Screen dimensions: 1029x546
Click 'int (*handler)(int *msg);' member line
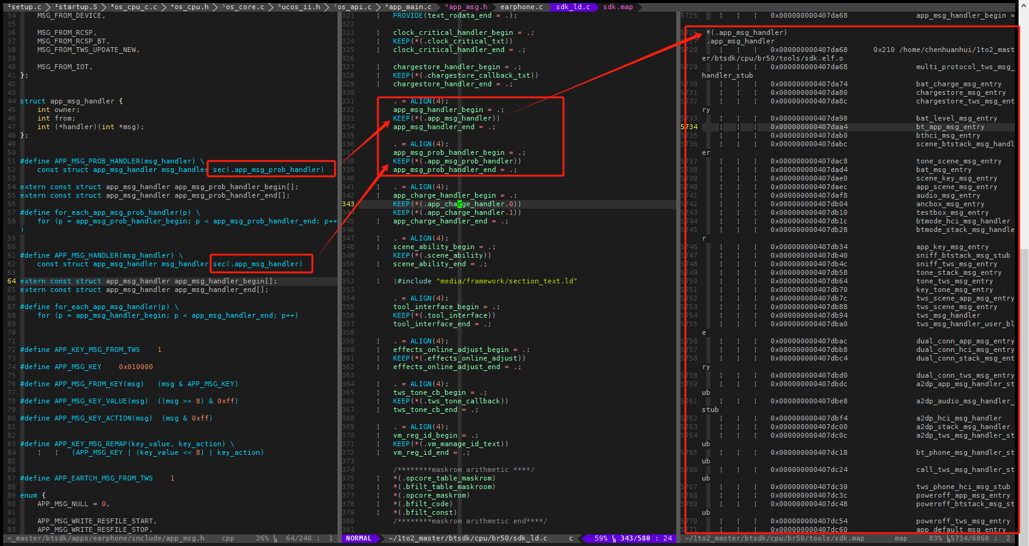tap(91, 127)
